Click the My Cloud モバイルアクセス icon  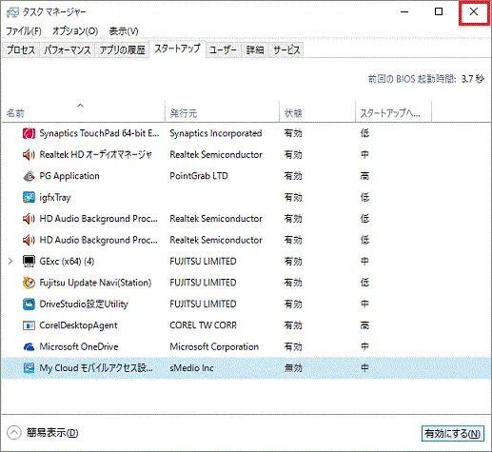29,368
